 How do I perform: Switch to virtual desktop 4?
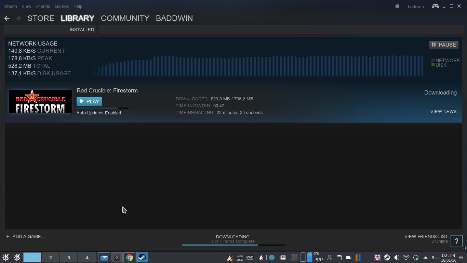(x=87, y=258)
